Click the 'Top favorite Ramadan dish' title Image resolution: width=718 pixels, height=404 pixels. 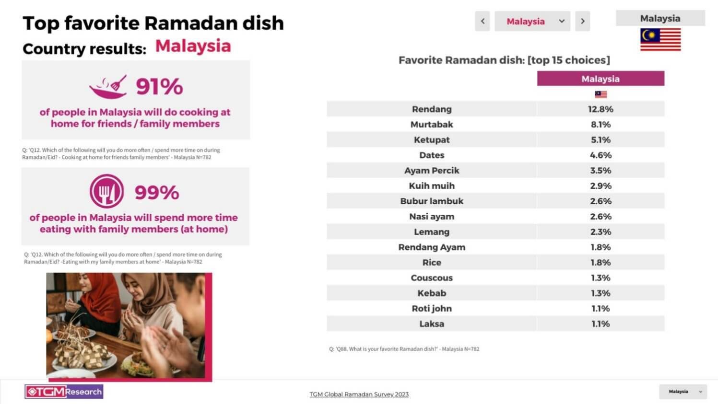click(x=153, y=23)
